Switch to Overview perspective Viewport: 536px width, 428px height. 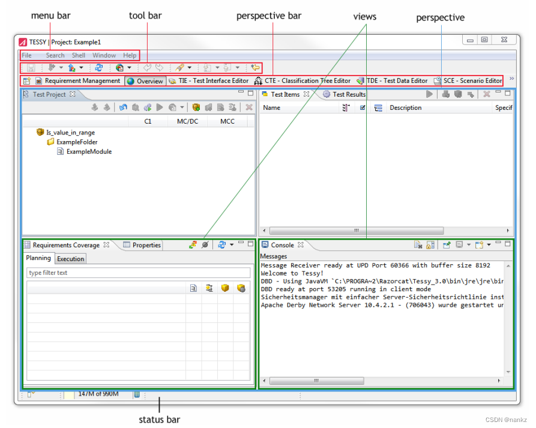(145, 81)
